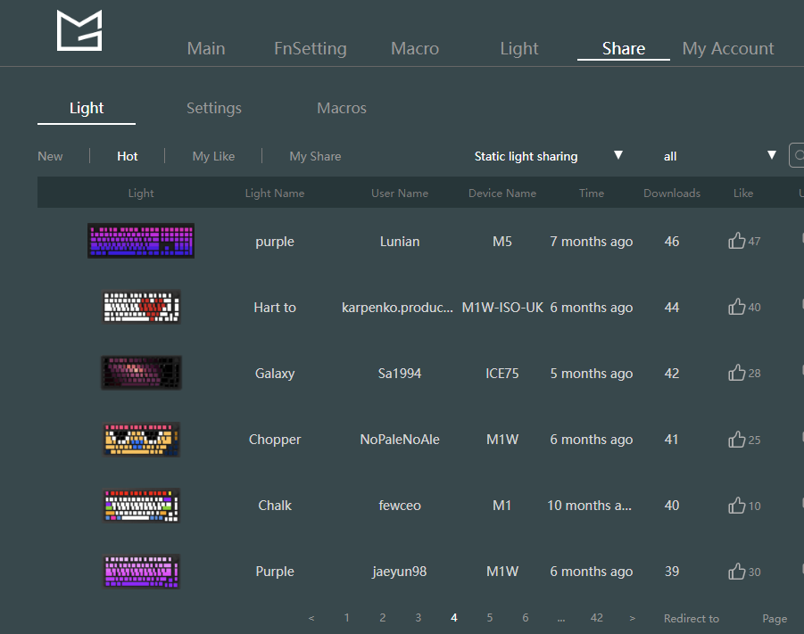Click the '10 months a...' time cell
The width and height of the screenshot is (804, 634).
coord(589,506)
